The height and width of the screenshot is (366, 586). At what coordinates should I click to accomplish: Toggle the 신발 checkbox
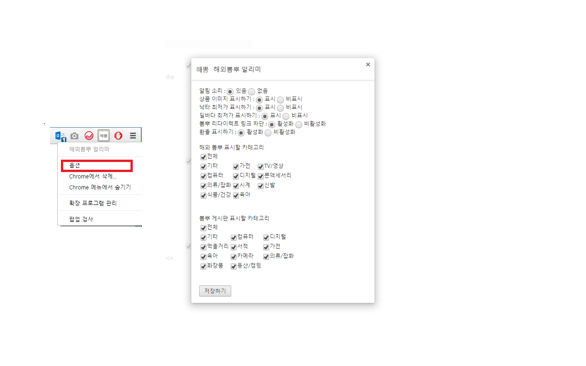[x=260, y=186]
